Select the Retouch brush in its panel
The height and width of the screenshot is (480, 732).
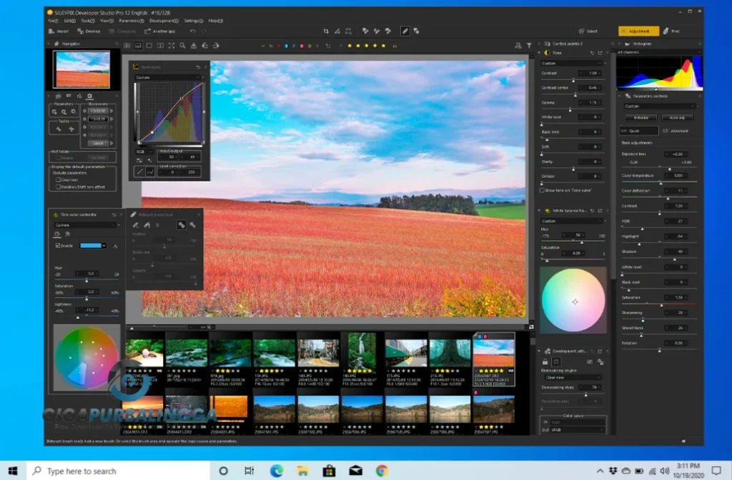coord(137,225)
